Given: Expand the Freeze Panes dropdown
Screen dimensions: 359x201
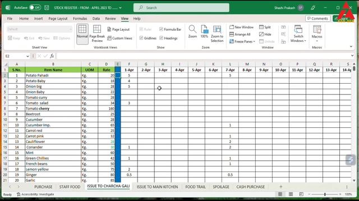Looking at the screenshot, I should point(254,42).
